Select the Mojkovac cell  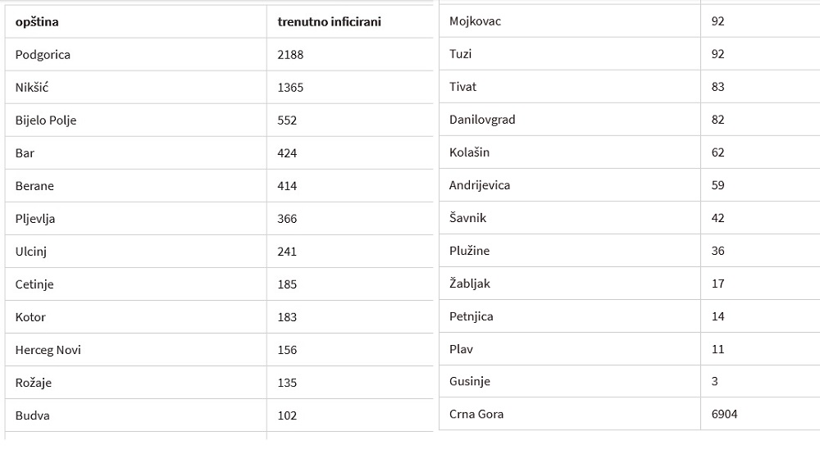(570, 21)
